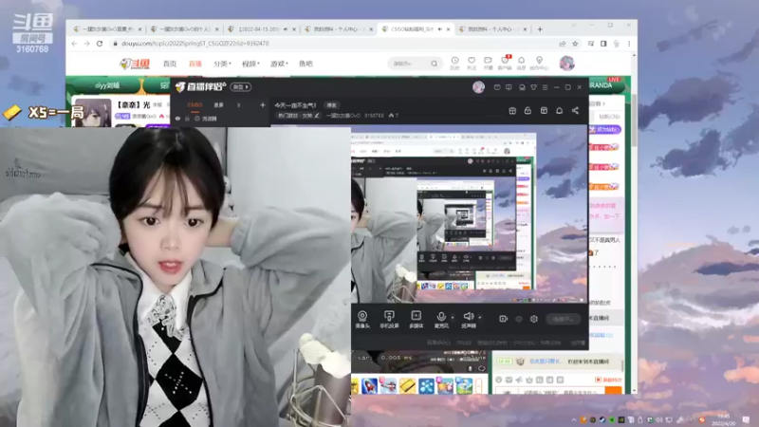Screen dimensions: 759x427
Task: Toggle the browser side panel icon
Action: [x=603, y=44]
